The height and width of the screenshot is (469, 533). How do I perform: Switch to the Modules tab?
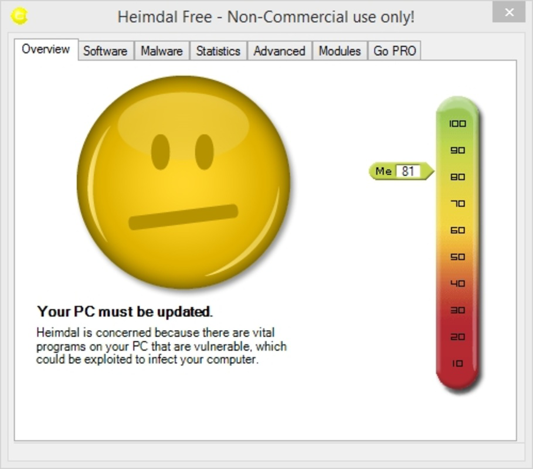pos(340,51)
